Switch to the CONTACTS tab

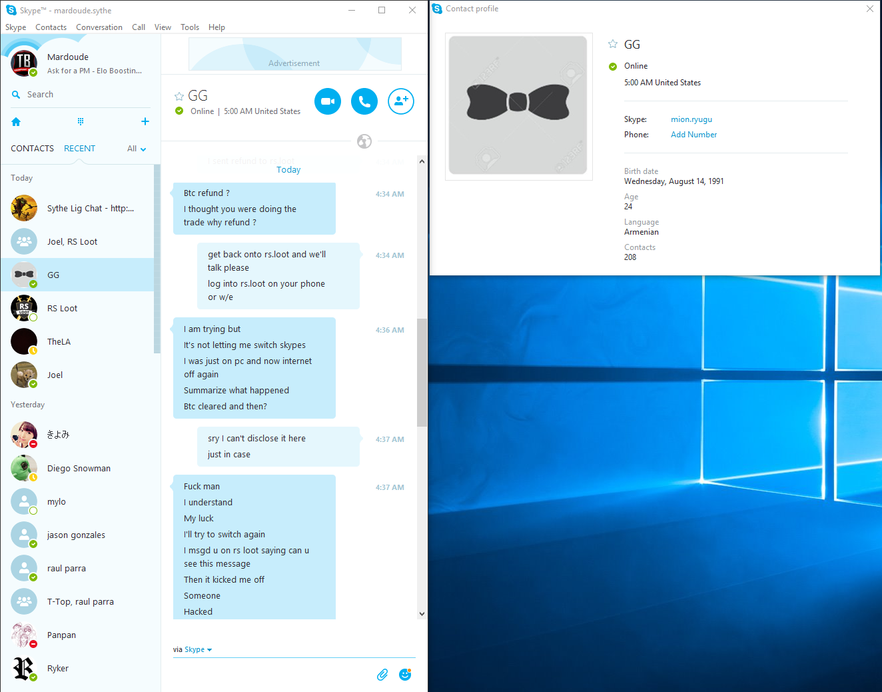pos(32,149)
